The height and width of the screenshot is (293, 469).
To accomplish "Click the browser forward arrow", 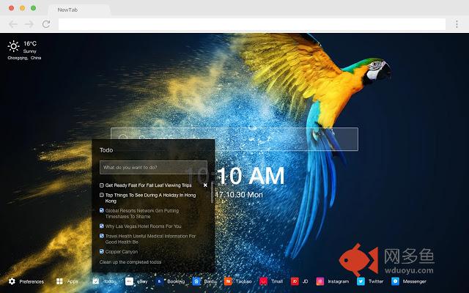I will (x=29, y=24).
